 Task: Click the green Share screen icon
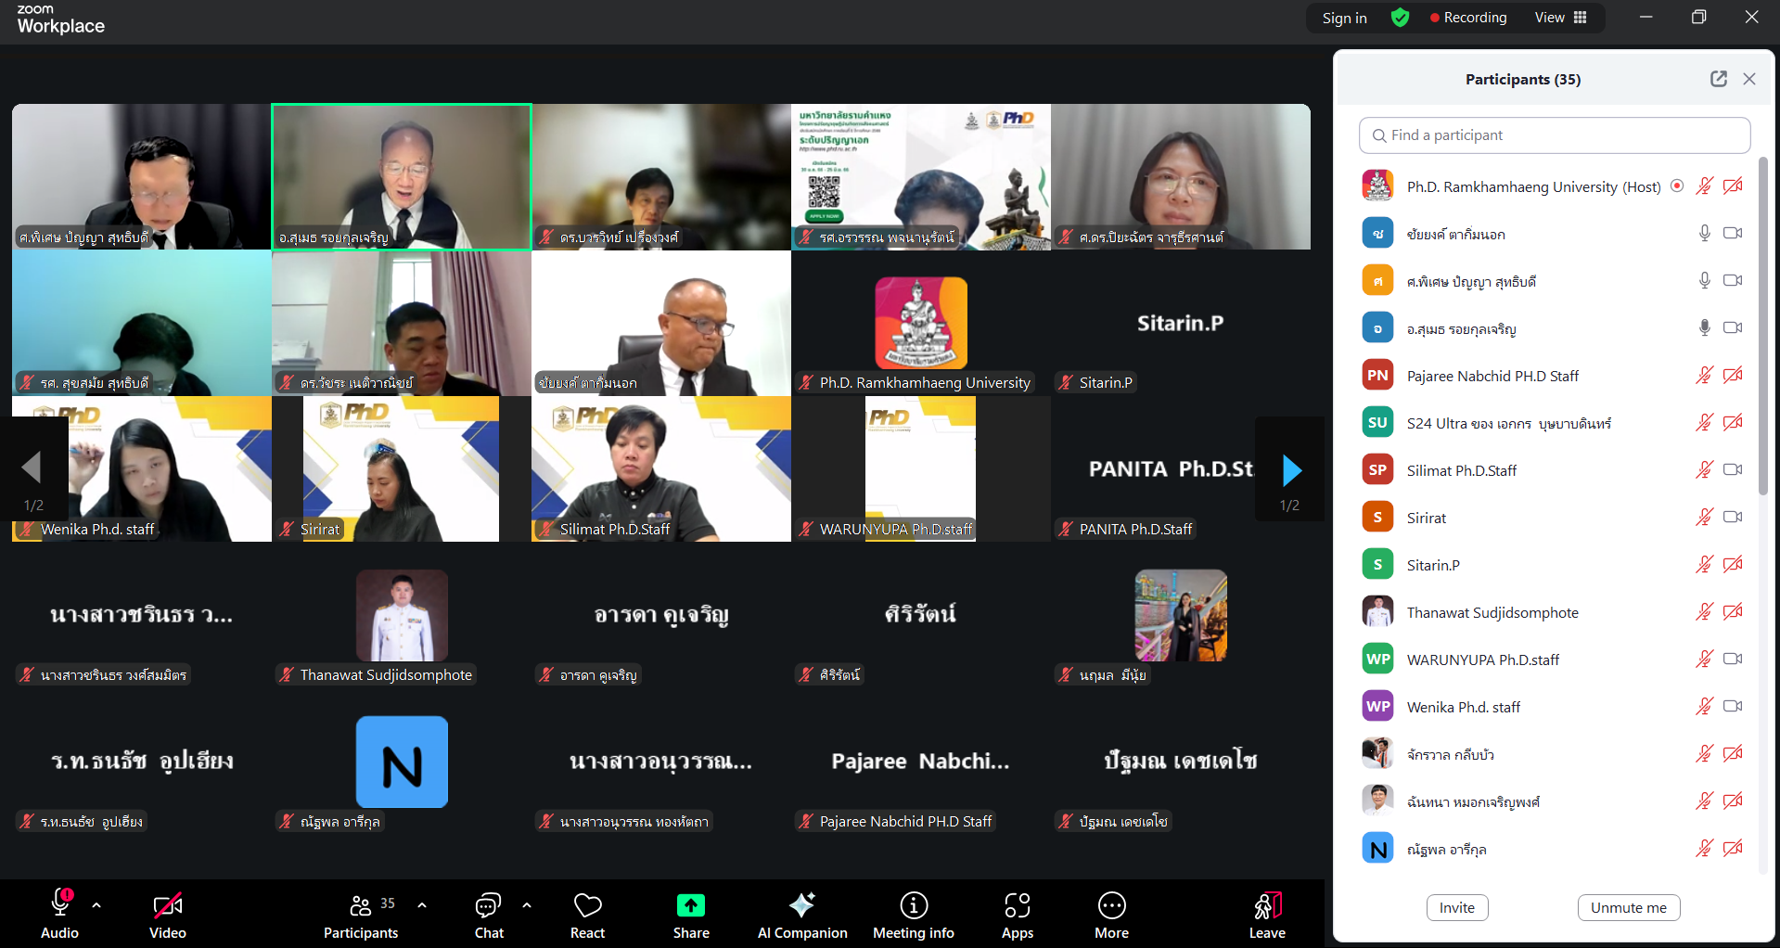coord(691,905)
